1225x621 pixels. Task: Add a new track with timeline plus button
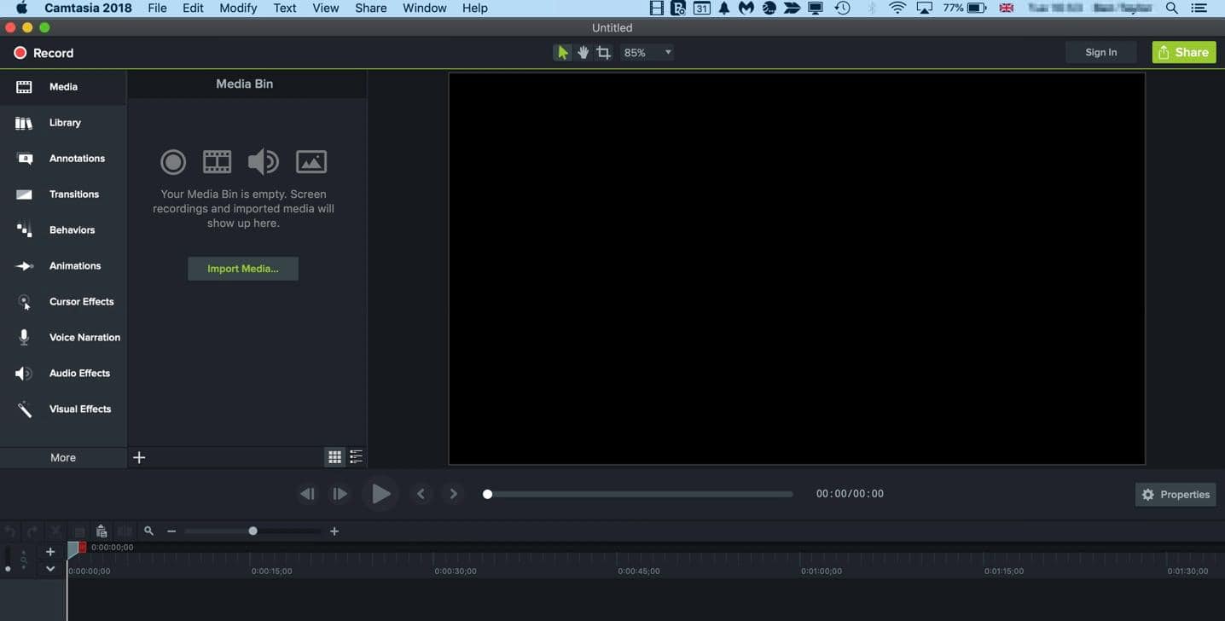click(50, 552)
